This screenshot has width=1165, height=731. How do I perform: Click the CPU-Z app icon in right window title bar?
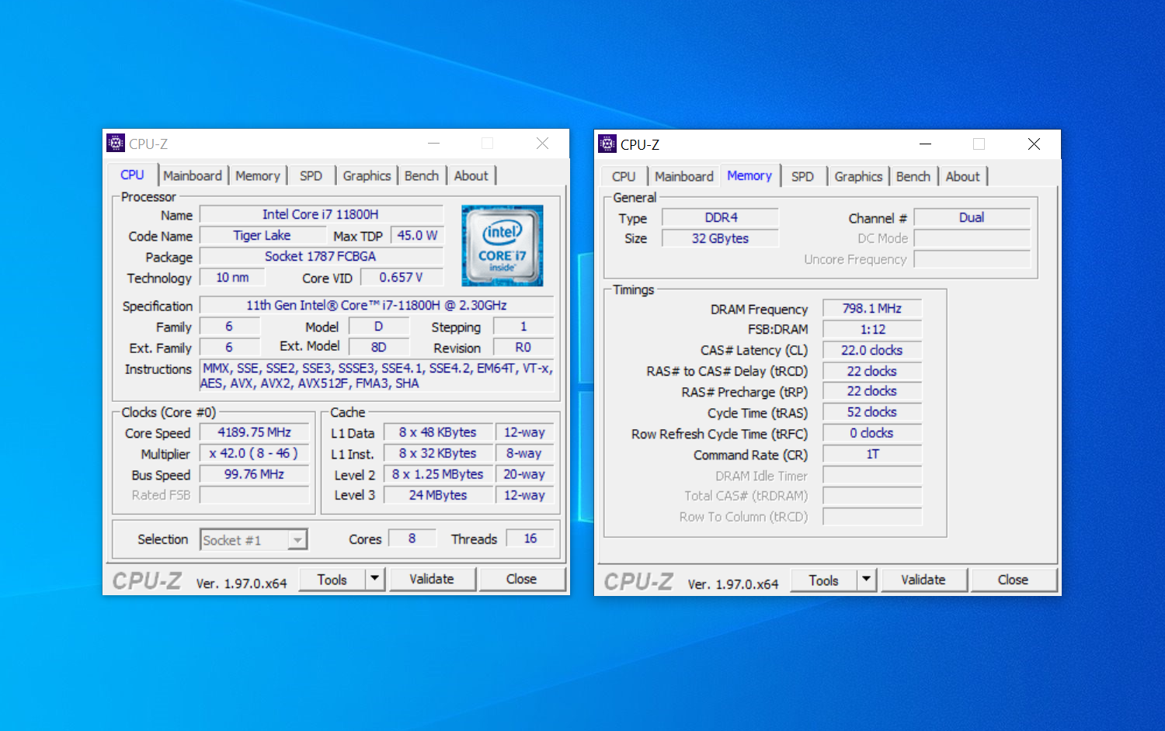[x=607, y=144]
